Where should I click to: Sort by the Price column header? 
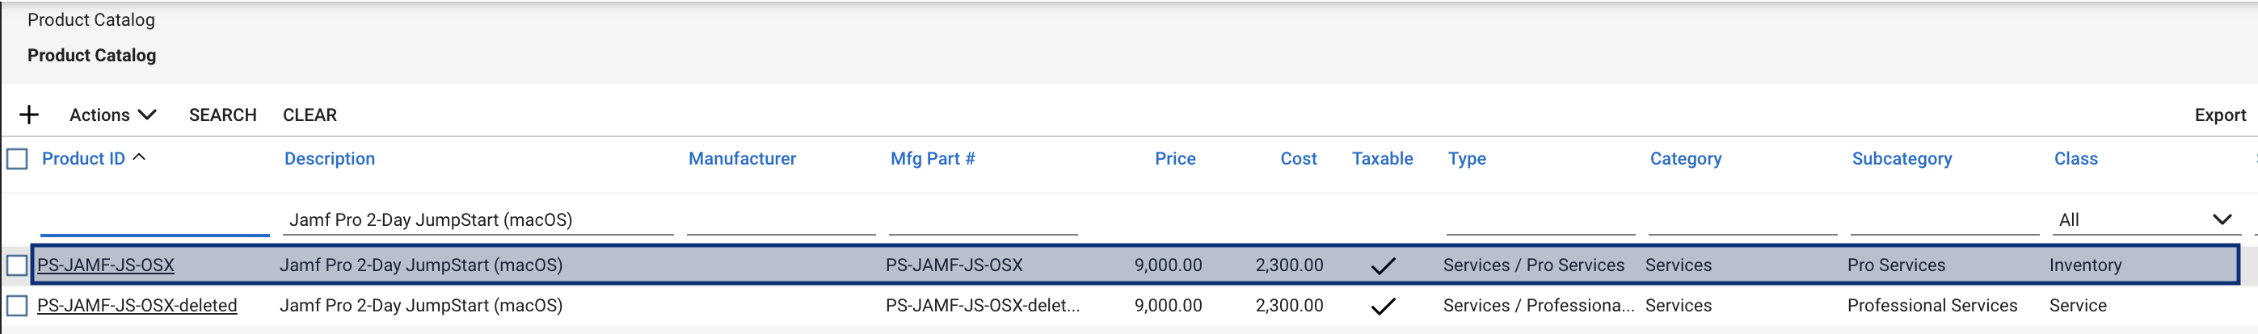[x=1174, y=158]
